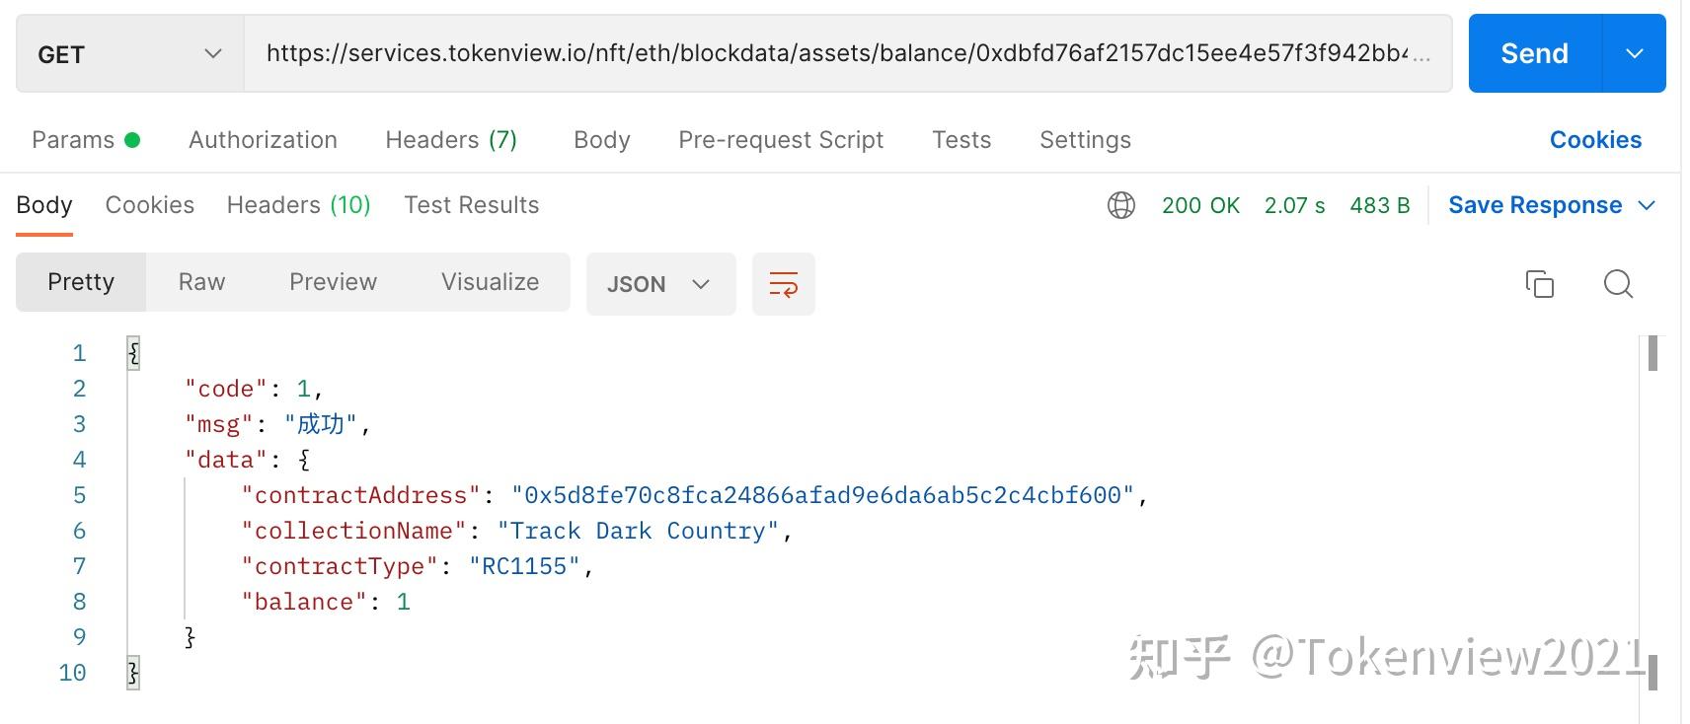The height and width of the screenshot is (724, 1690).
Task: Open the Cookies manager
Action: [x=1594, y=140]
